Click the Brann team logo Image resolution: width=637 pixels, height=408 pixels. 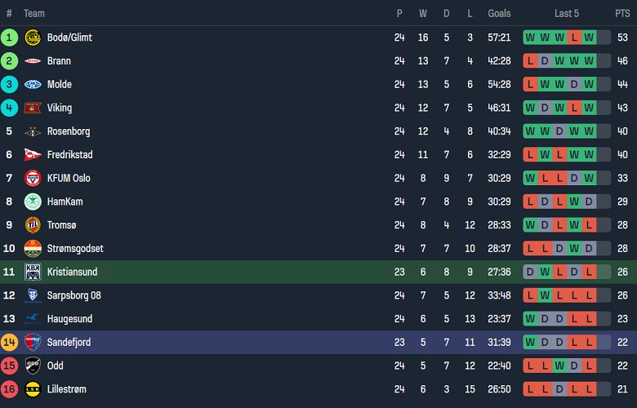click(x=33, y=61)
